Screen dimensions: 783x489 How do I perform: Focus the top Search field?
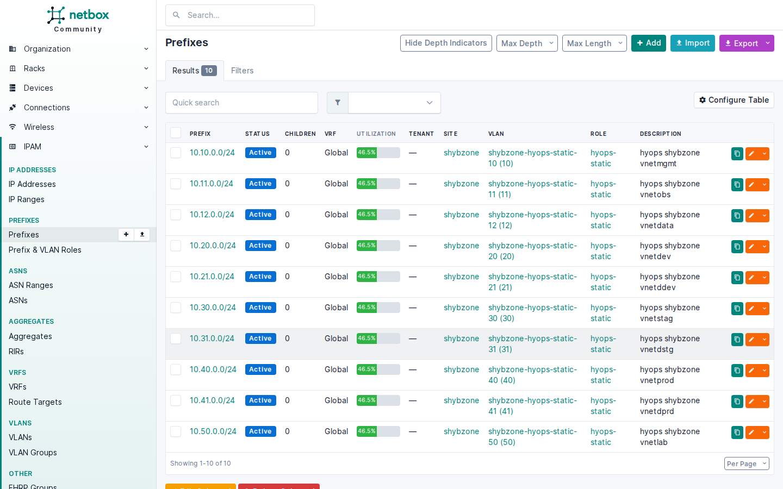coord(240,15)
